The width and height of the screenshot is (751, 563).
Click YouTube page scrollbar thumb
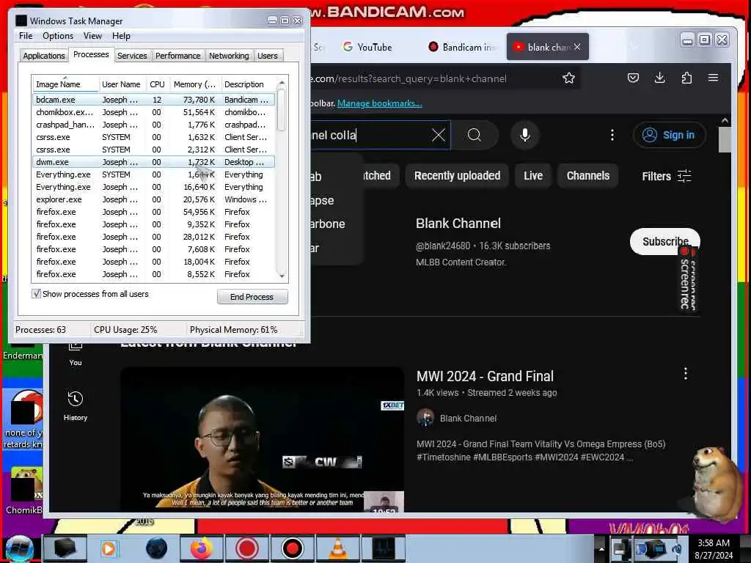(725, 139)
